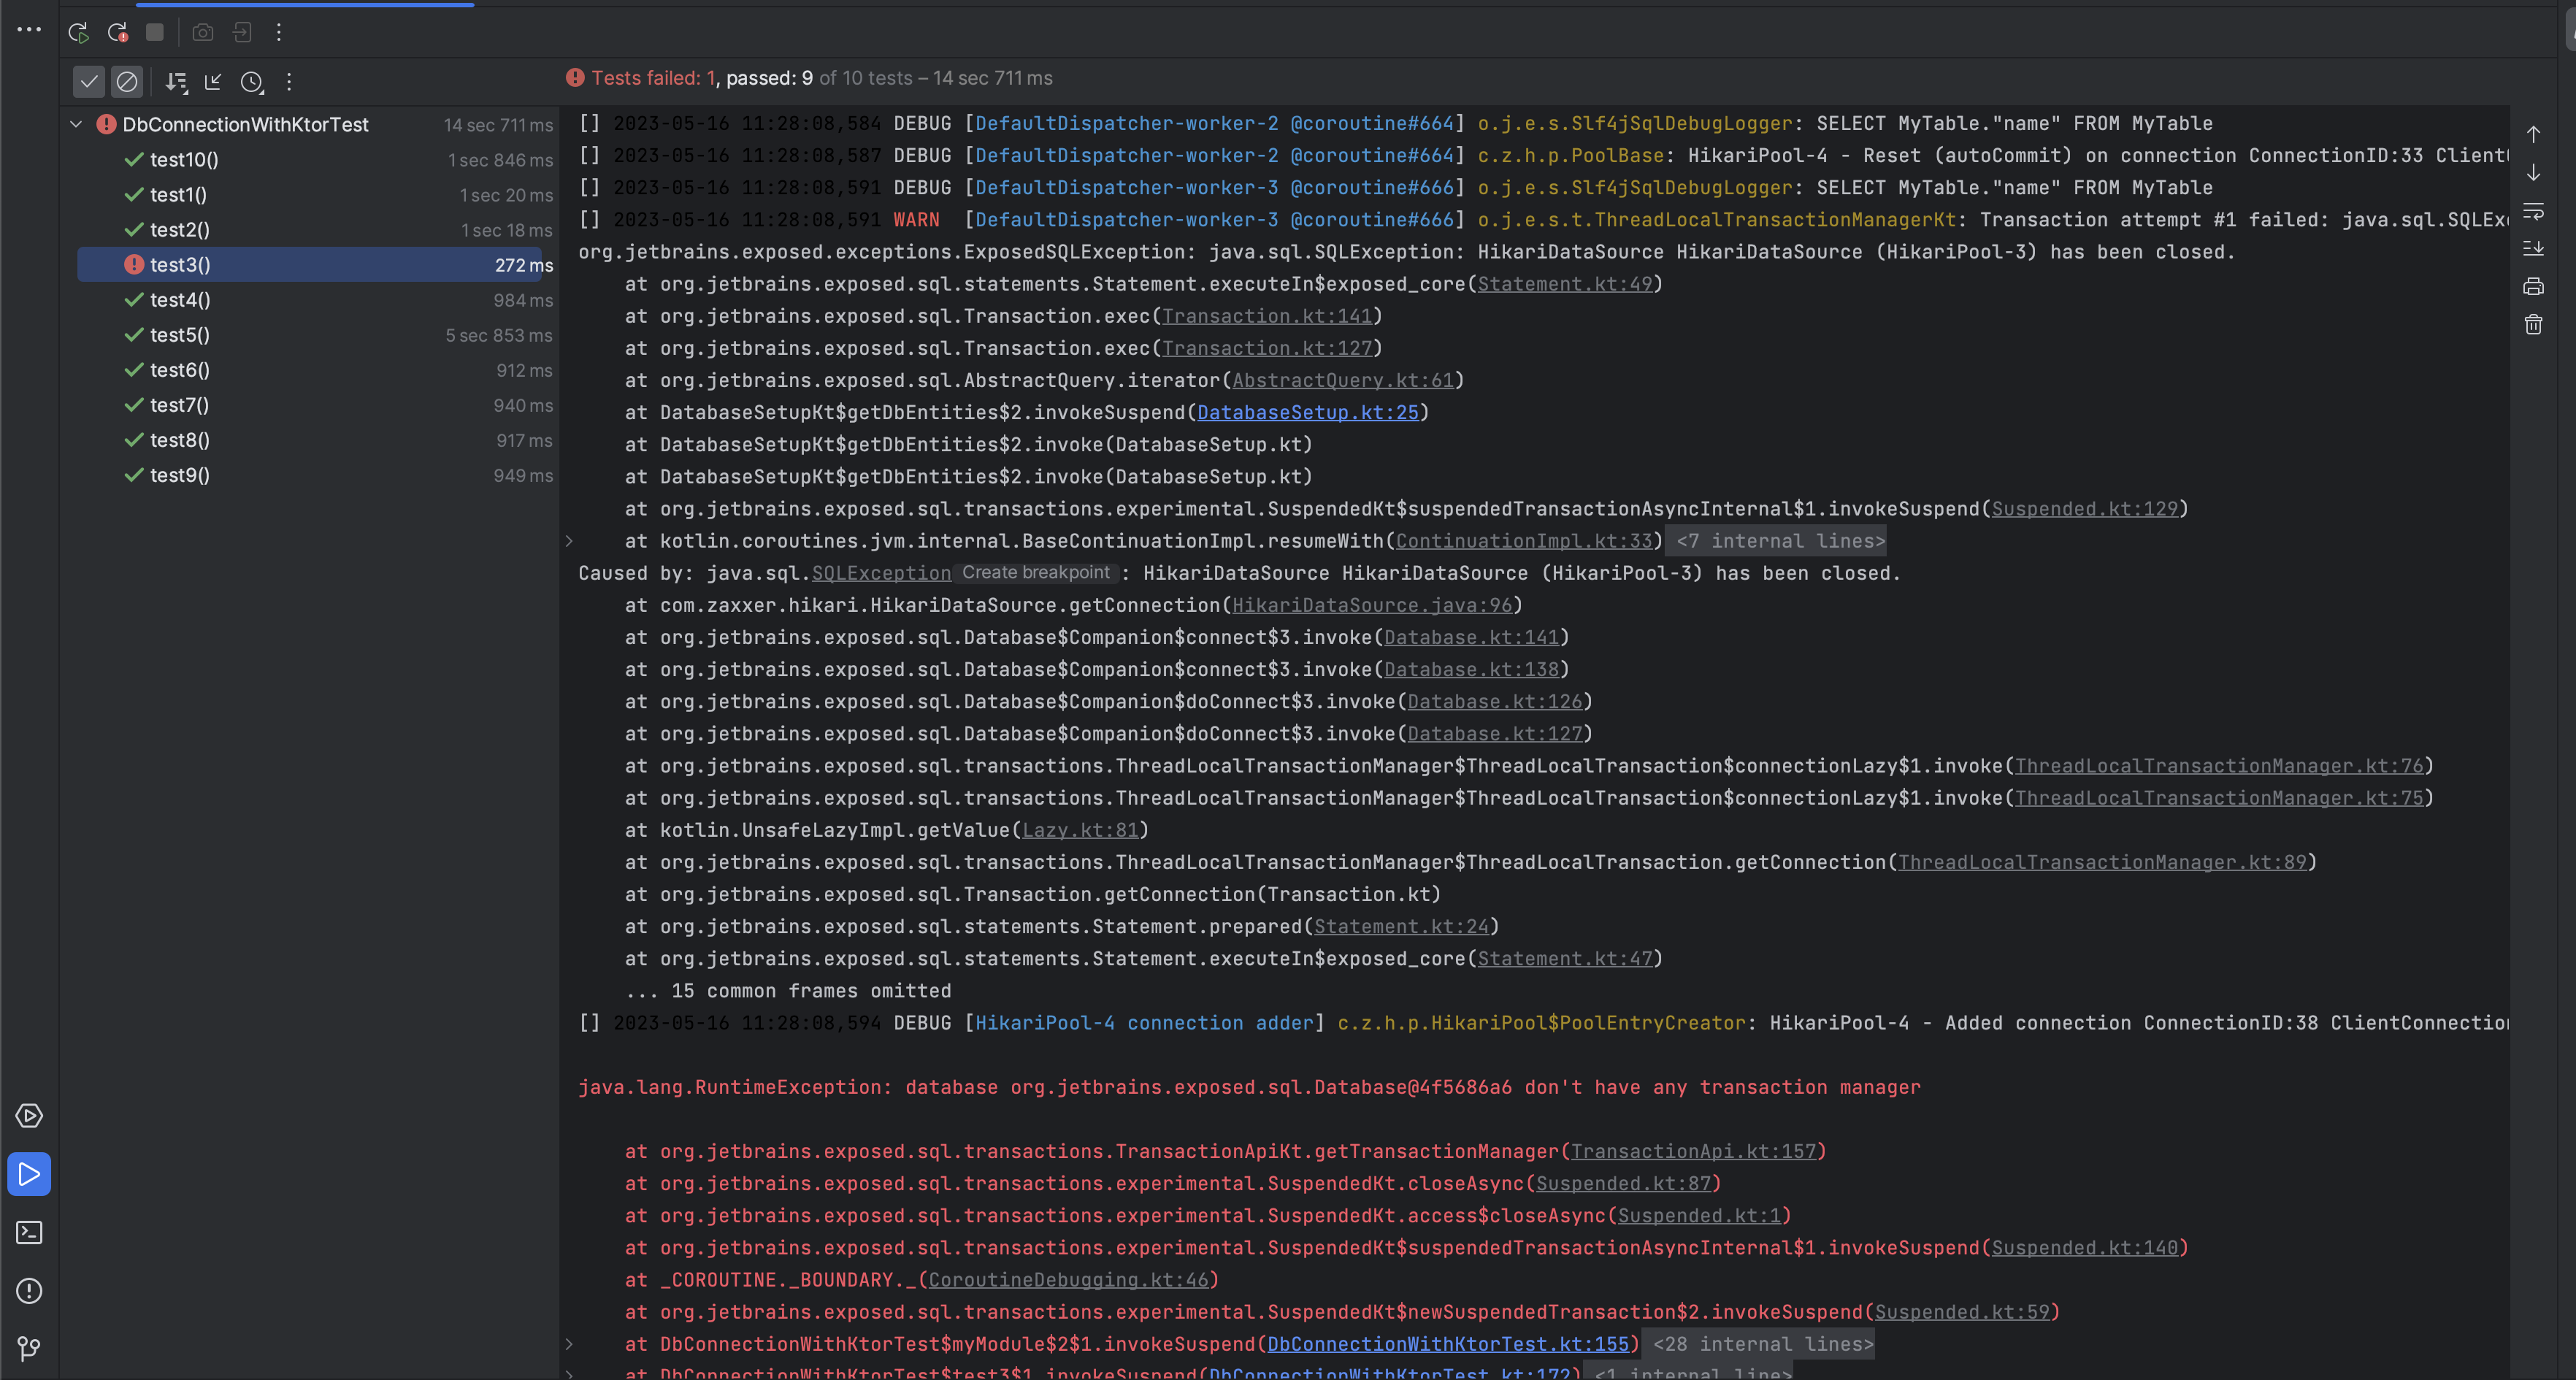Open DbConnectionWithKtorTest.kt:155 stack link

pos(1447,1344)
